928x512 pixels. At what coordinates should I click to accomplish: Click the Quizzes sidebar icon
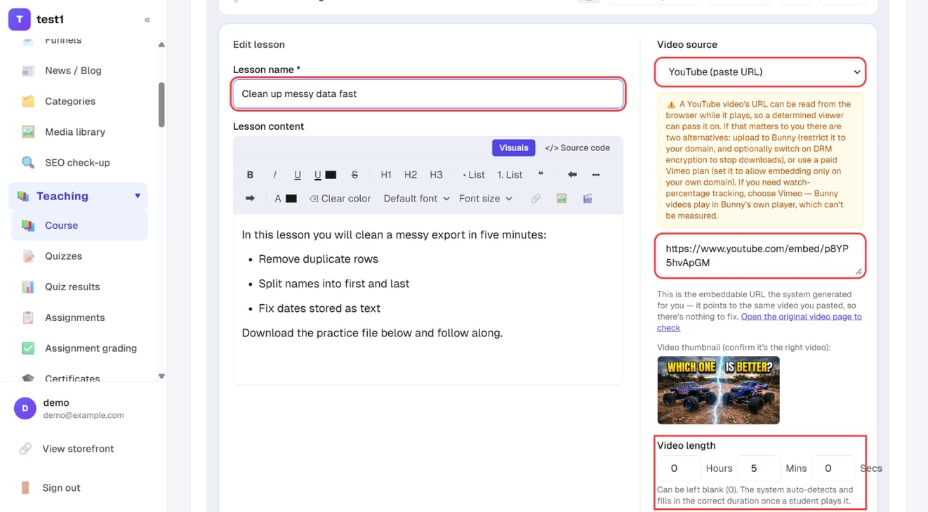pyautogui.click(x=28, y=256)
